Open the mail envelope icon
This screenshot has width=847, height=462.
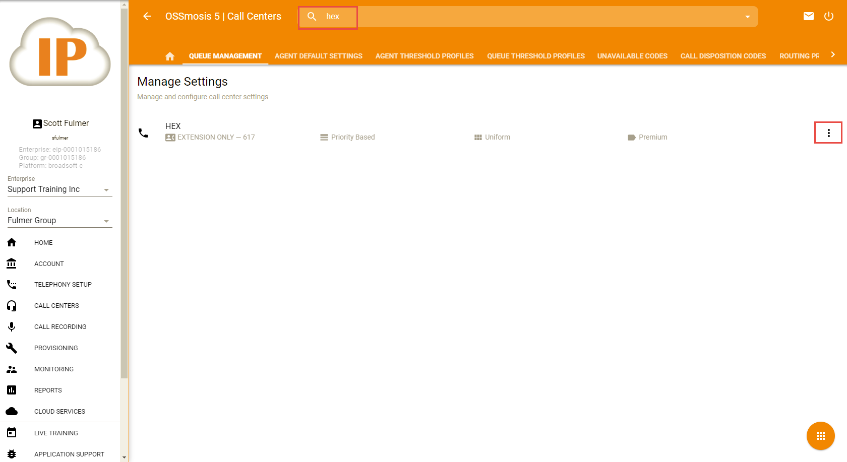pos(808,16)
